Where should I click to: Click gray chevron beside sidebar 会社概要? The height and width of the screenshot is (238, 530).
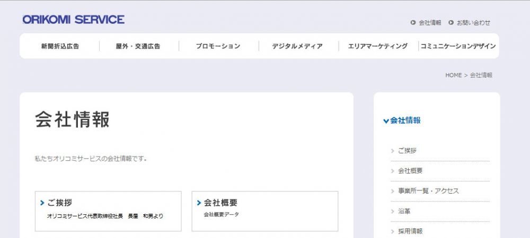click(392, 171)
